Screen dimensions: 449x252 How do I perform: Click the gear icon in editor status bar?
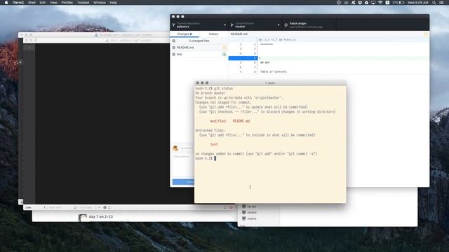coord(106,208)
